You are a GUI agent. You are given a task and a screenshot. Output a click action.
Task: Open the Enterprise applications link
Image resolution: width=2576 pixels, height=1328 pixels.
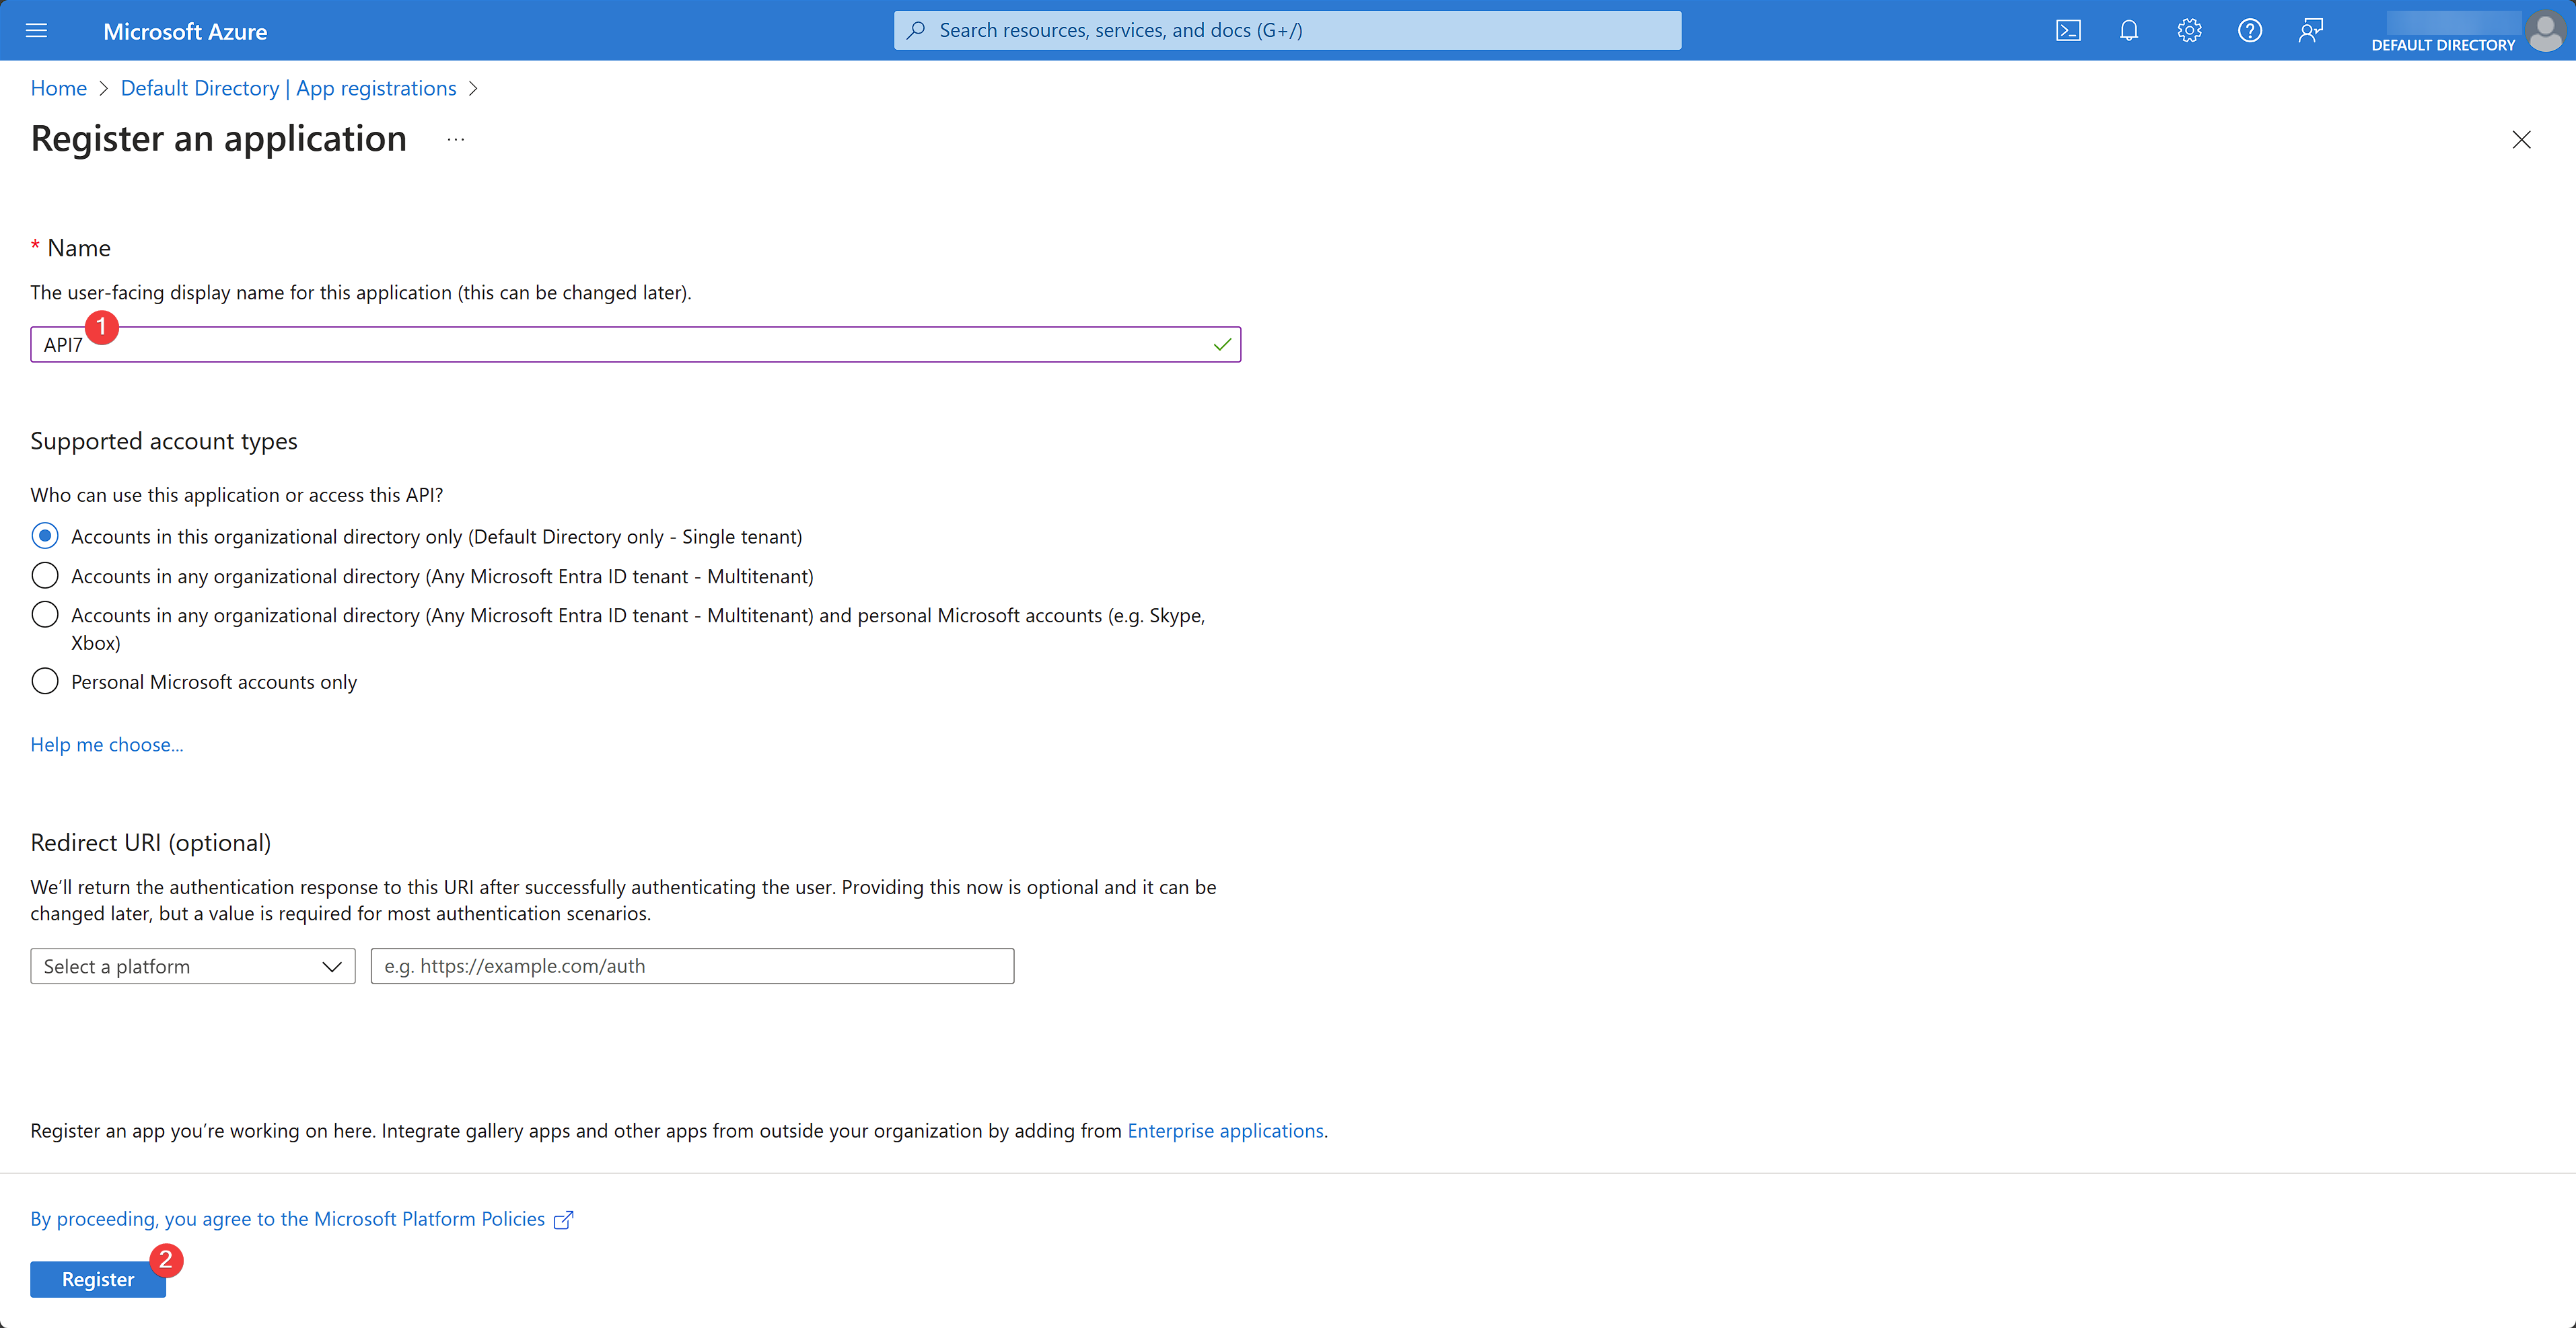[x=1225, y=1130]
